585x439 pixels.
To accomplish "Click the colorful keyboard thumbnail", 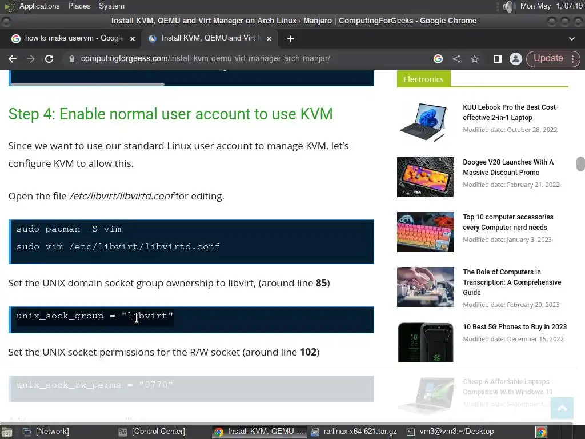I will click(425, 232).
